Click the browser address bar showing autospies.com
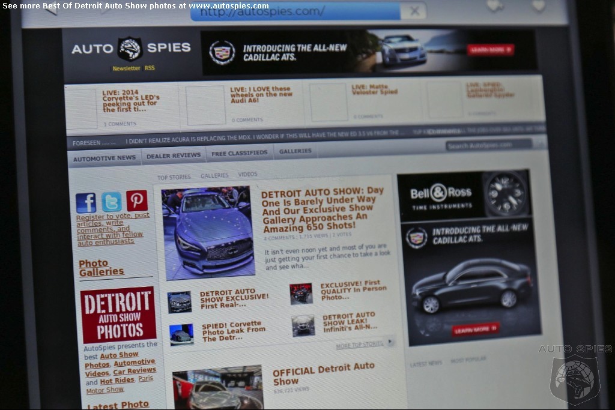The width and height of the screenshot is (615, 410). [x=295, y=11]
